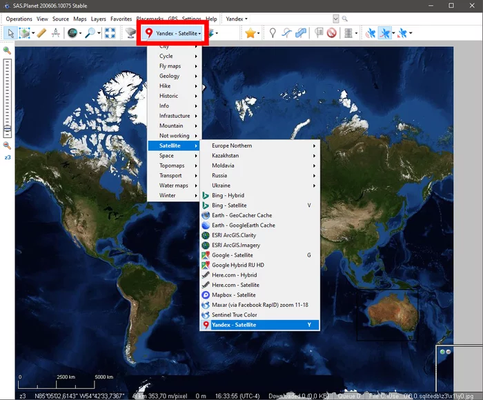Click the search magnifier icon
483x400 pixels.
coord(345,19)
